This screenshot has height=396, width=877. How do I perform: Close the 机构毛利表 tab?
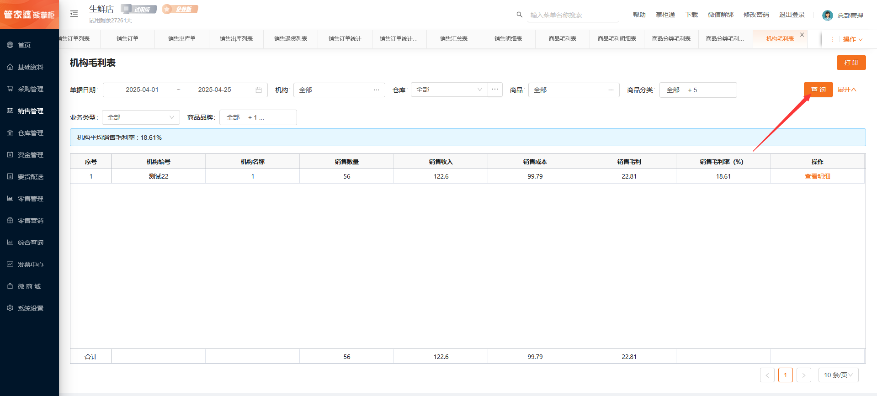pos(802,35)
